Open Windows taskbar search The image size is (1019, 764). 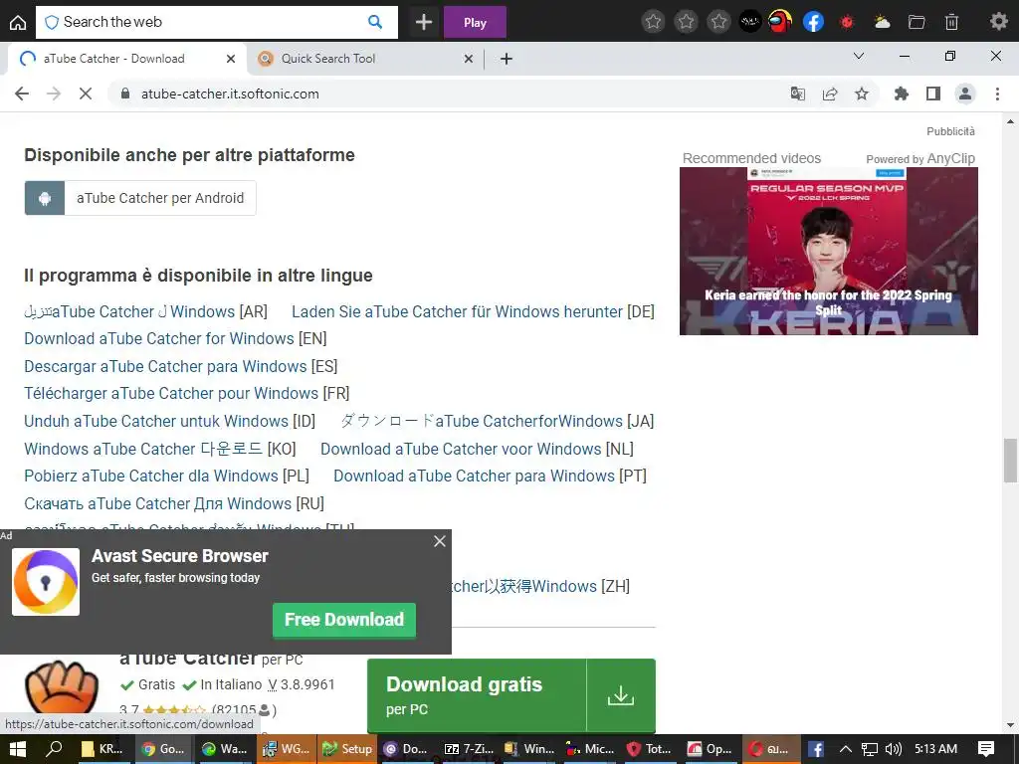pos(54,748)
